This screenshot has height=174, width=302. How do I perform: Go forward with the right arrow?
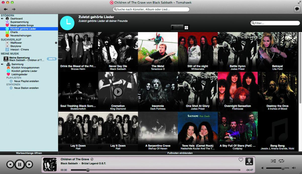14,9
